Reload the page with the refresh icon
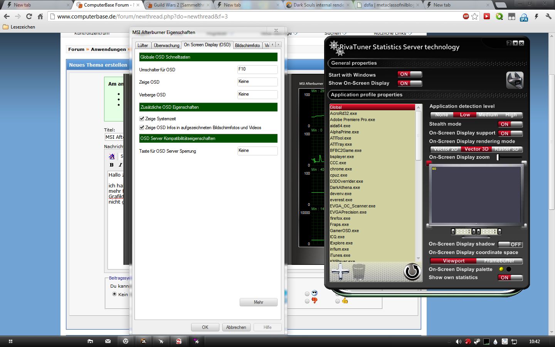 pos(29,16)
